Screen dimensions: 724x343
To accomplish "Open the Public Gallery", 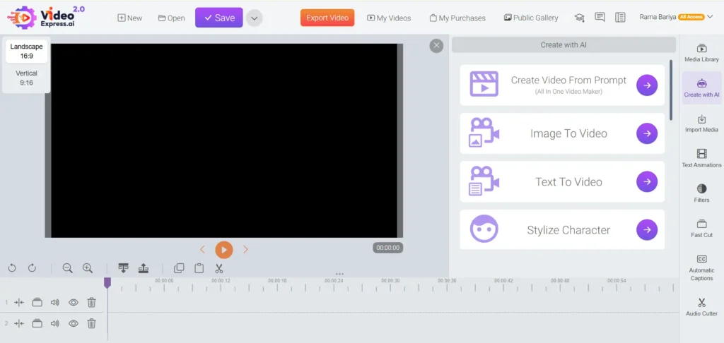I will pyautogui.click(x=530, y=18).
